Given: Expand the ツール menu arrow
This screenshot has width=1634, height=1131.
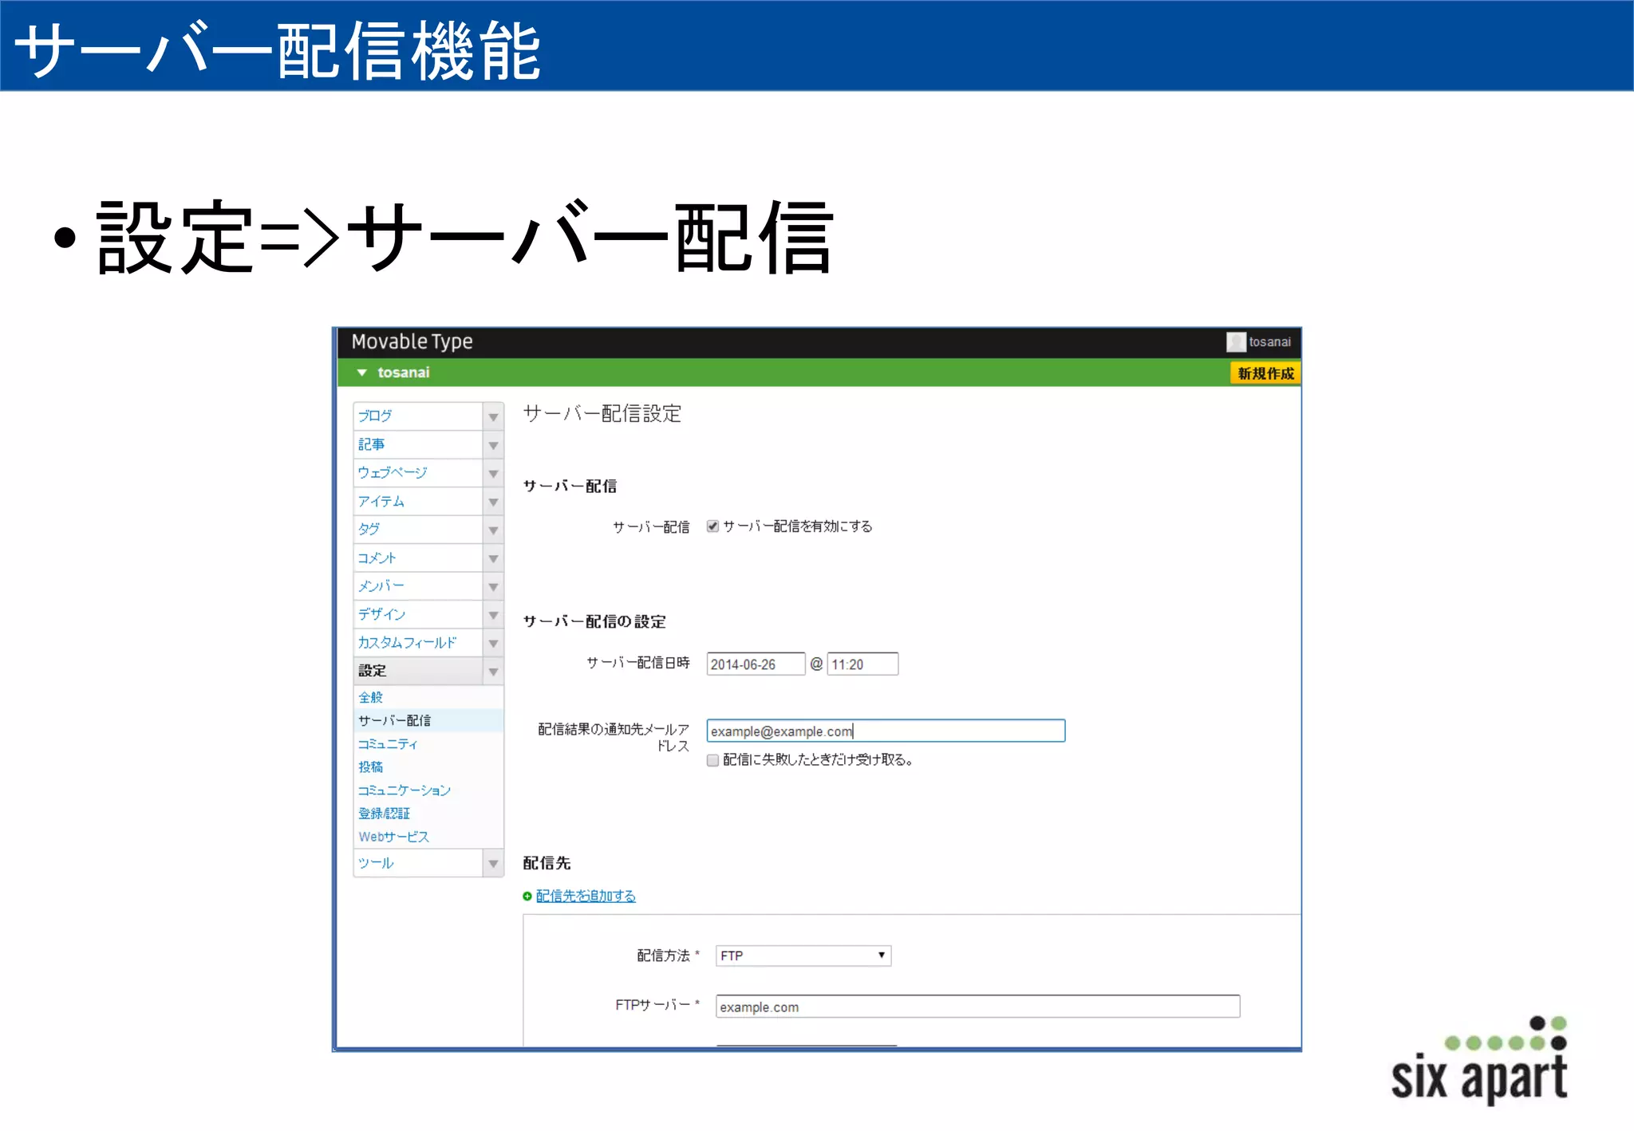Looking at the screenshot, I should click(493, 864).
